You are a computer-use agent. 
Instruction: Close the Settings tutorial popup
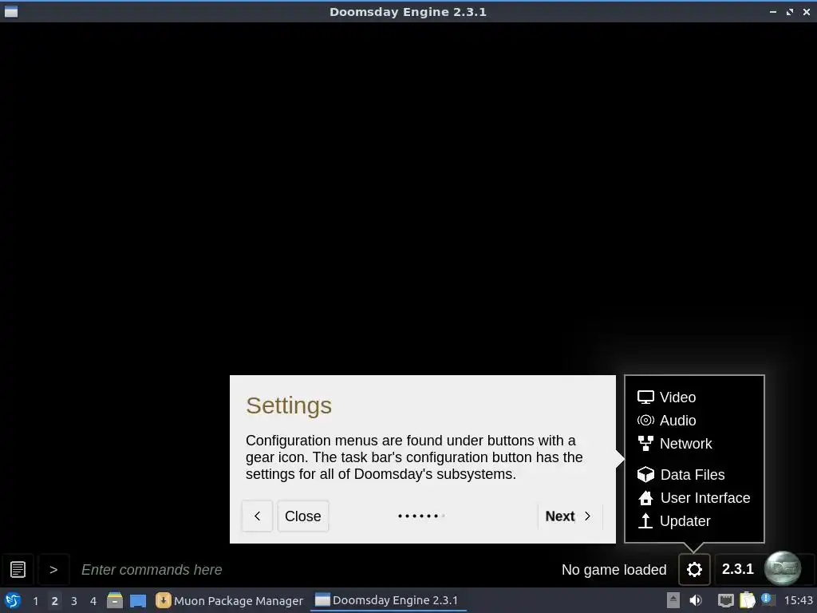pos(302,516)
